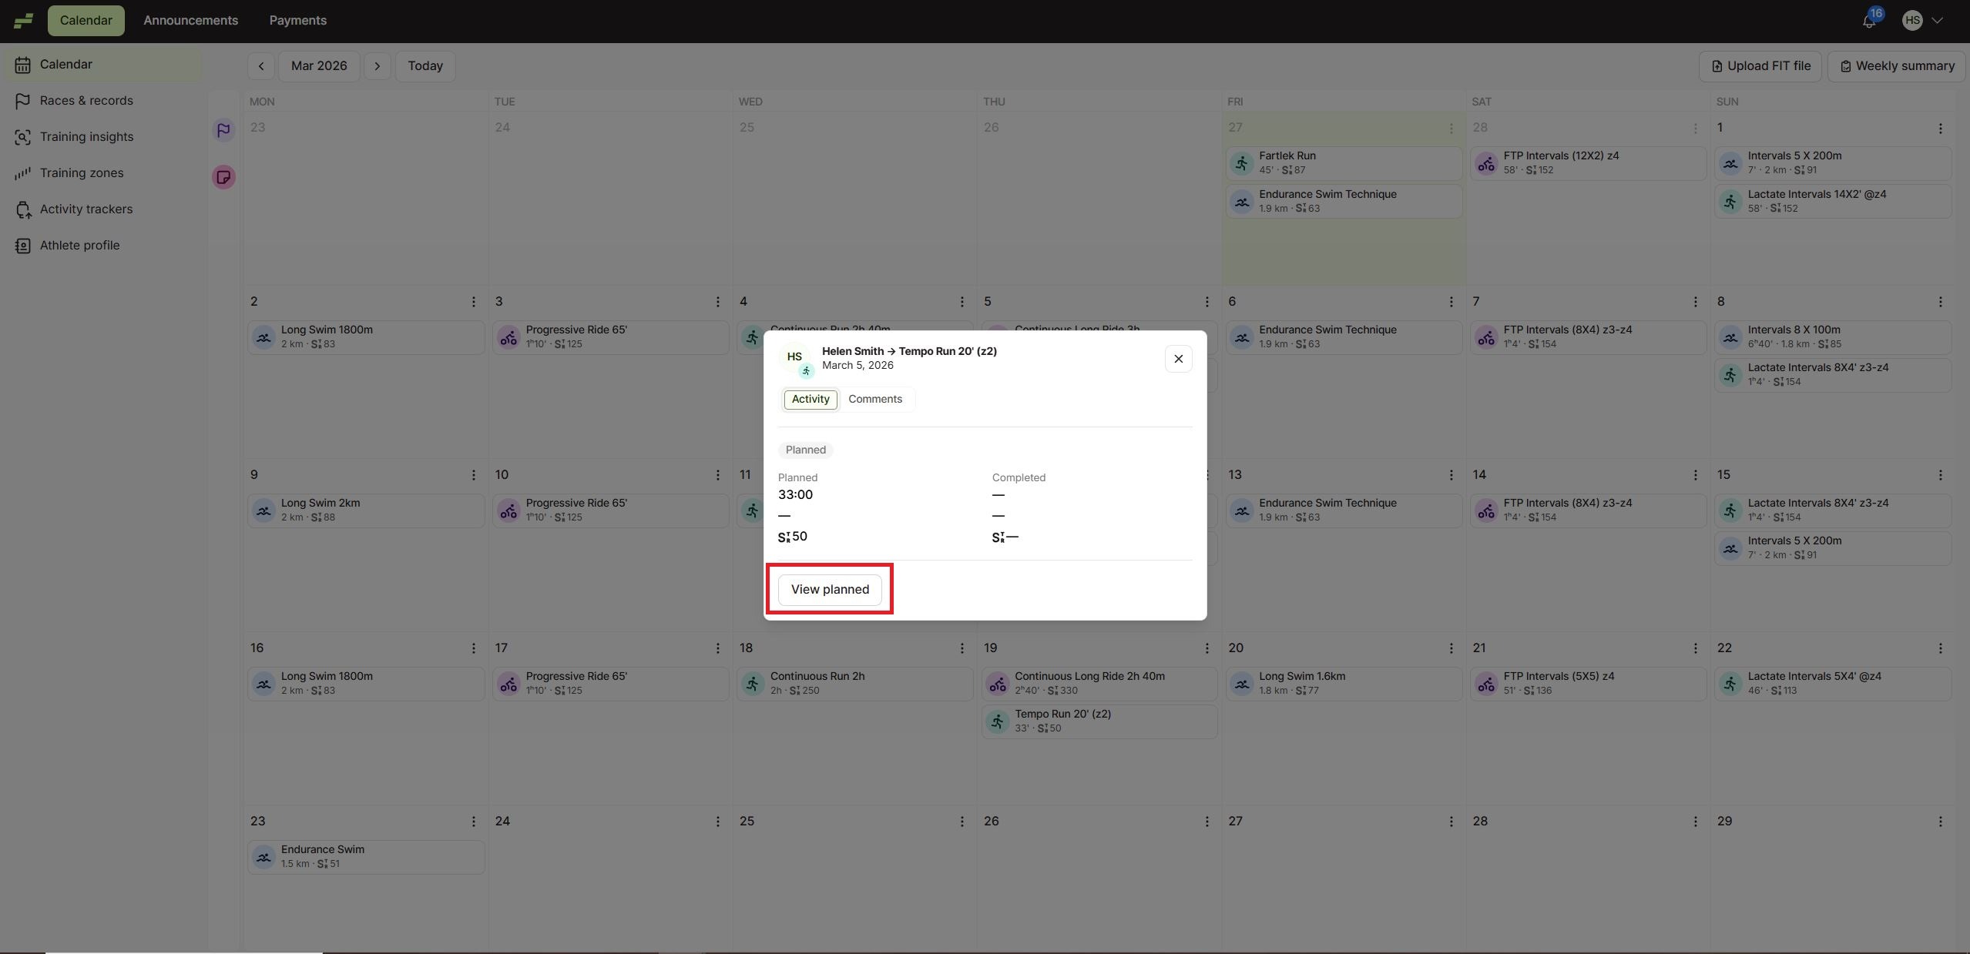Open Activity trackers in the sidebar
Image resolution: width=1970 pixels, height=954 pixels.
click(86, 209)
